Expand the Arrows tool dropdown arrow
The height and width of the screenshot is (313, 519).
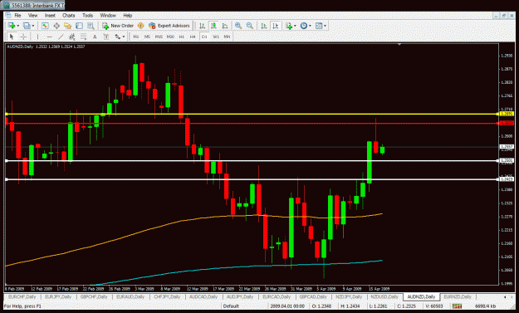pos(124,37)
